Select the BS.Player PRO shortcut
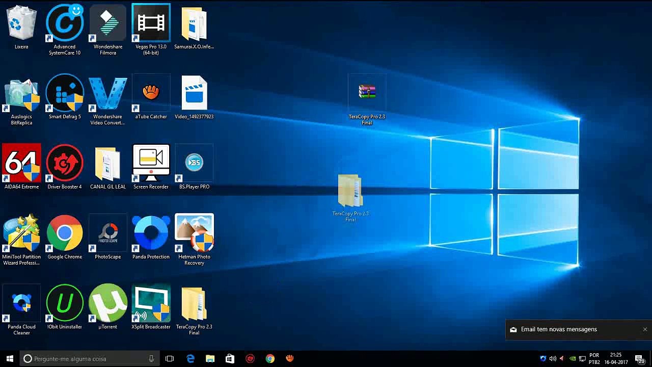The width and height of the screenshot is (652, 367). point(194,167)
